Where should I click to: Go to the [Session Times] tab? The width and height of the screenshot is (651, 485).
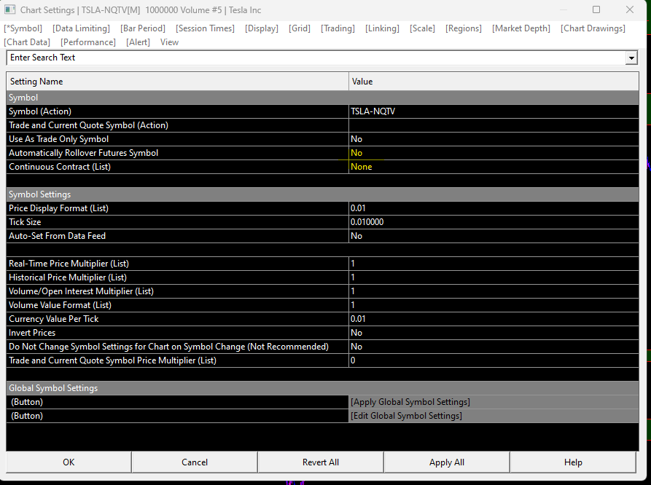pos(205,28)
